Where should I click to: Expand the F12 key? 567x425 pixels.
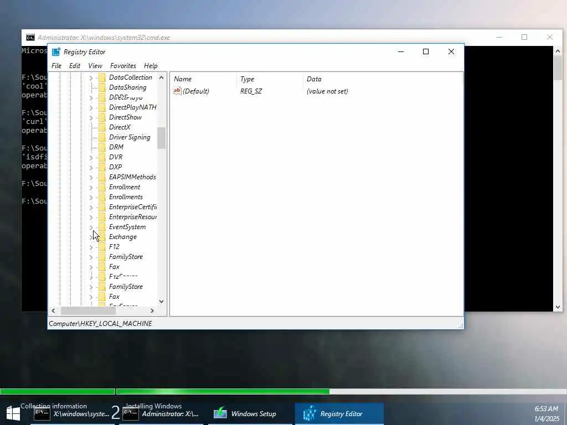tap(91, 247)
